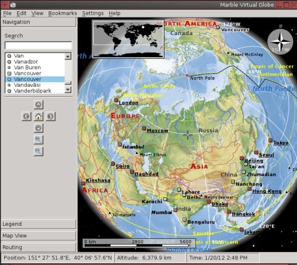Viewport: 297px width, 265px height.
Task: Click the Marble globe title bar icon
Action: [x=13, y=5]
